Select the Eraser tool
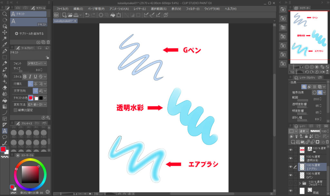The height and width of the screenshot is (196, 330). [x=5, y=88]
